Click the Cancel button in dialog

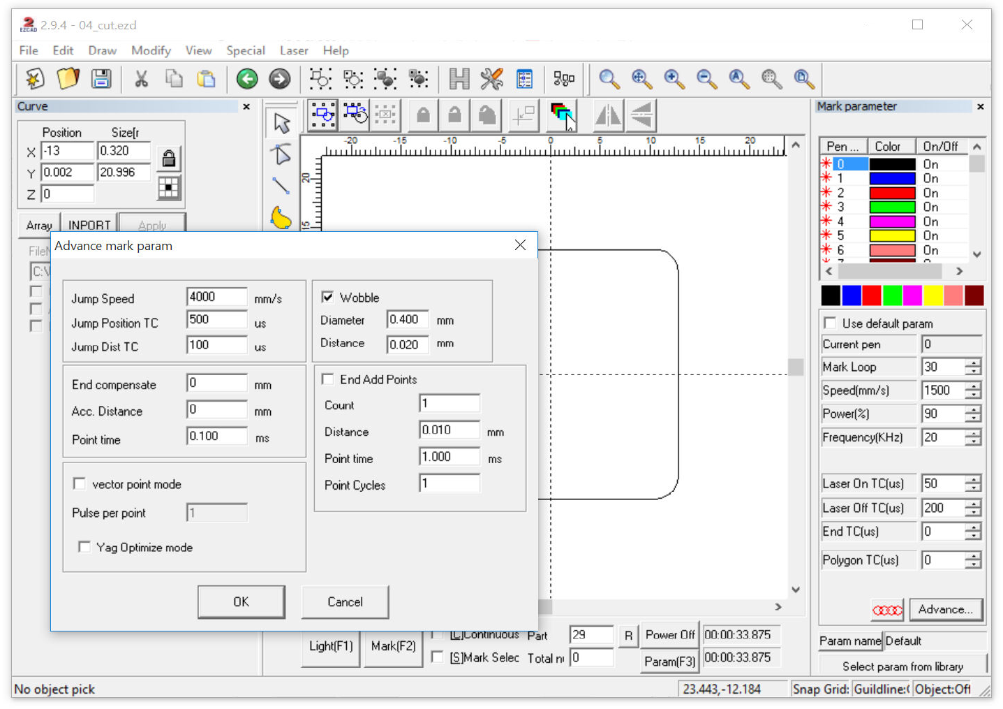click(x=345, y=602)
